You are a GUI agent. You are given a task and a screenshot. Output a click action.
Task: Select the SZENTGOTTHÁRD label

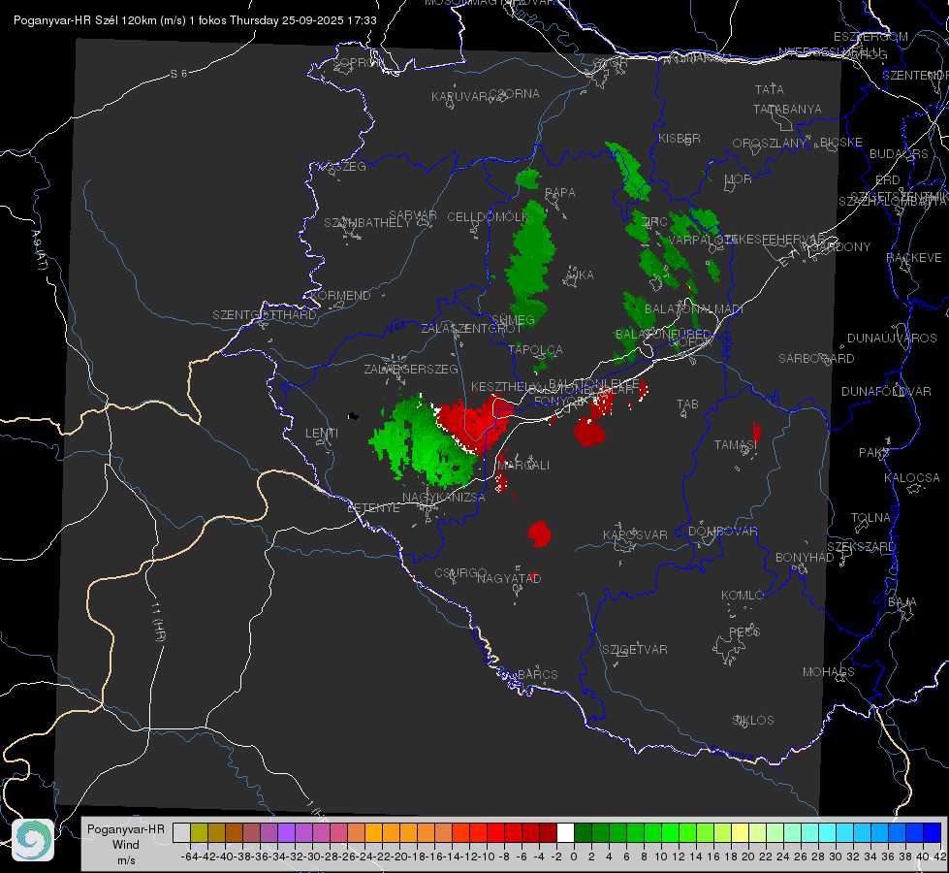(x=265, y=315)
